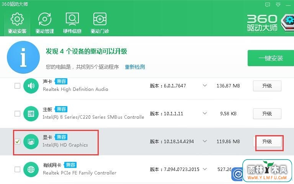Image resolution: width=294 pixels, height=184 pixels.
Task: Click the 136.87 MB size value
Action: pos(228,86)
